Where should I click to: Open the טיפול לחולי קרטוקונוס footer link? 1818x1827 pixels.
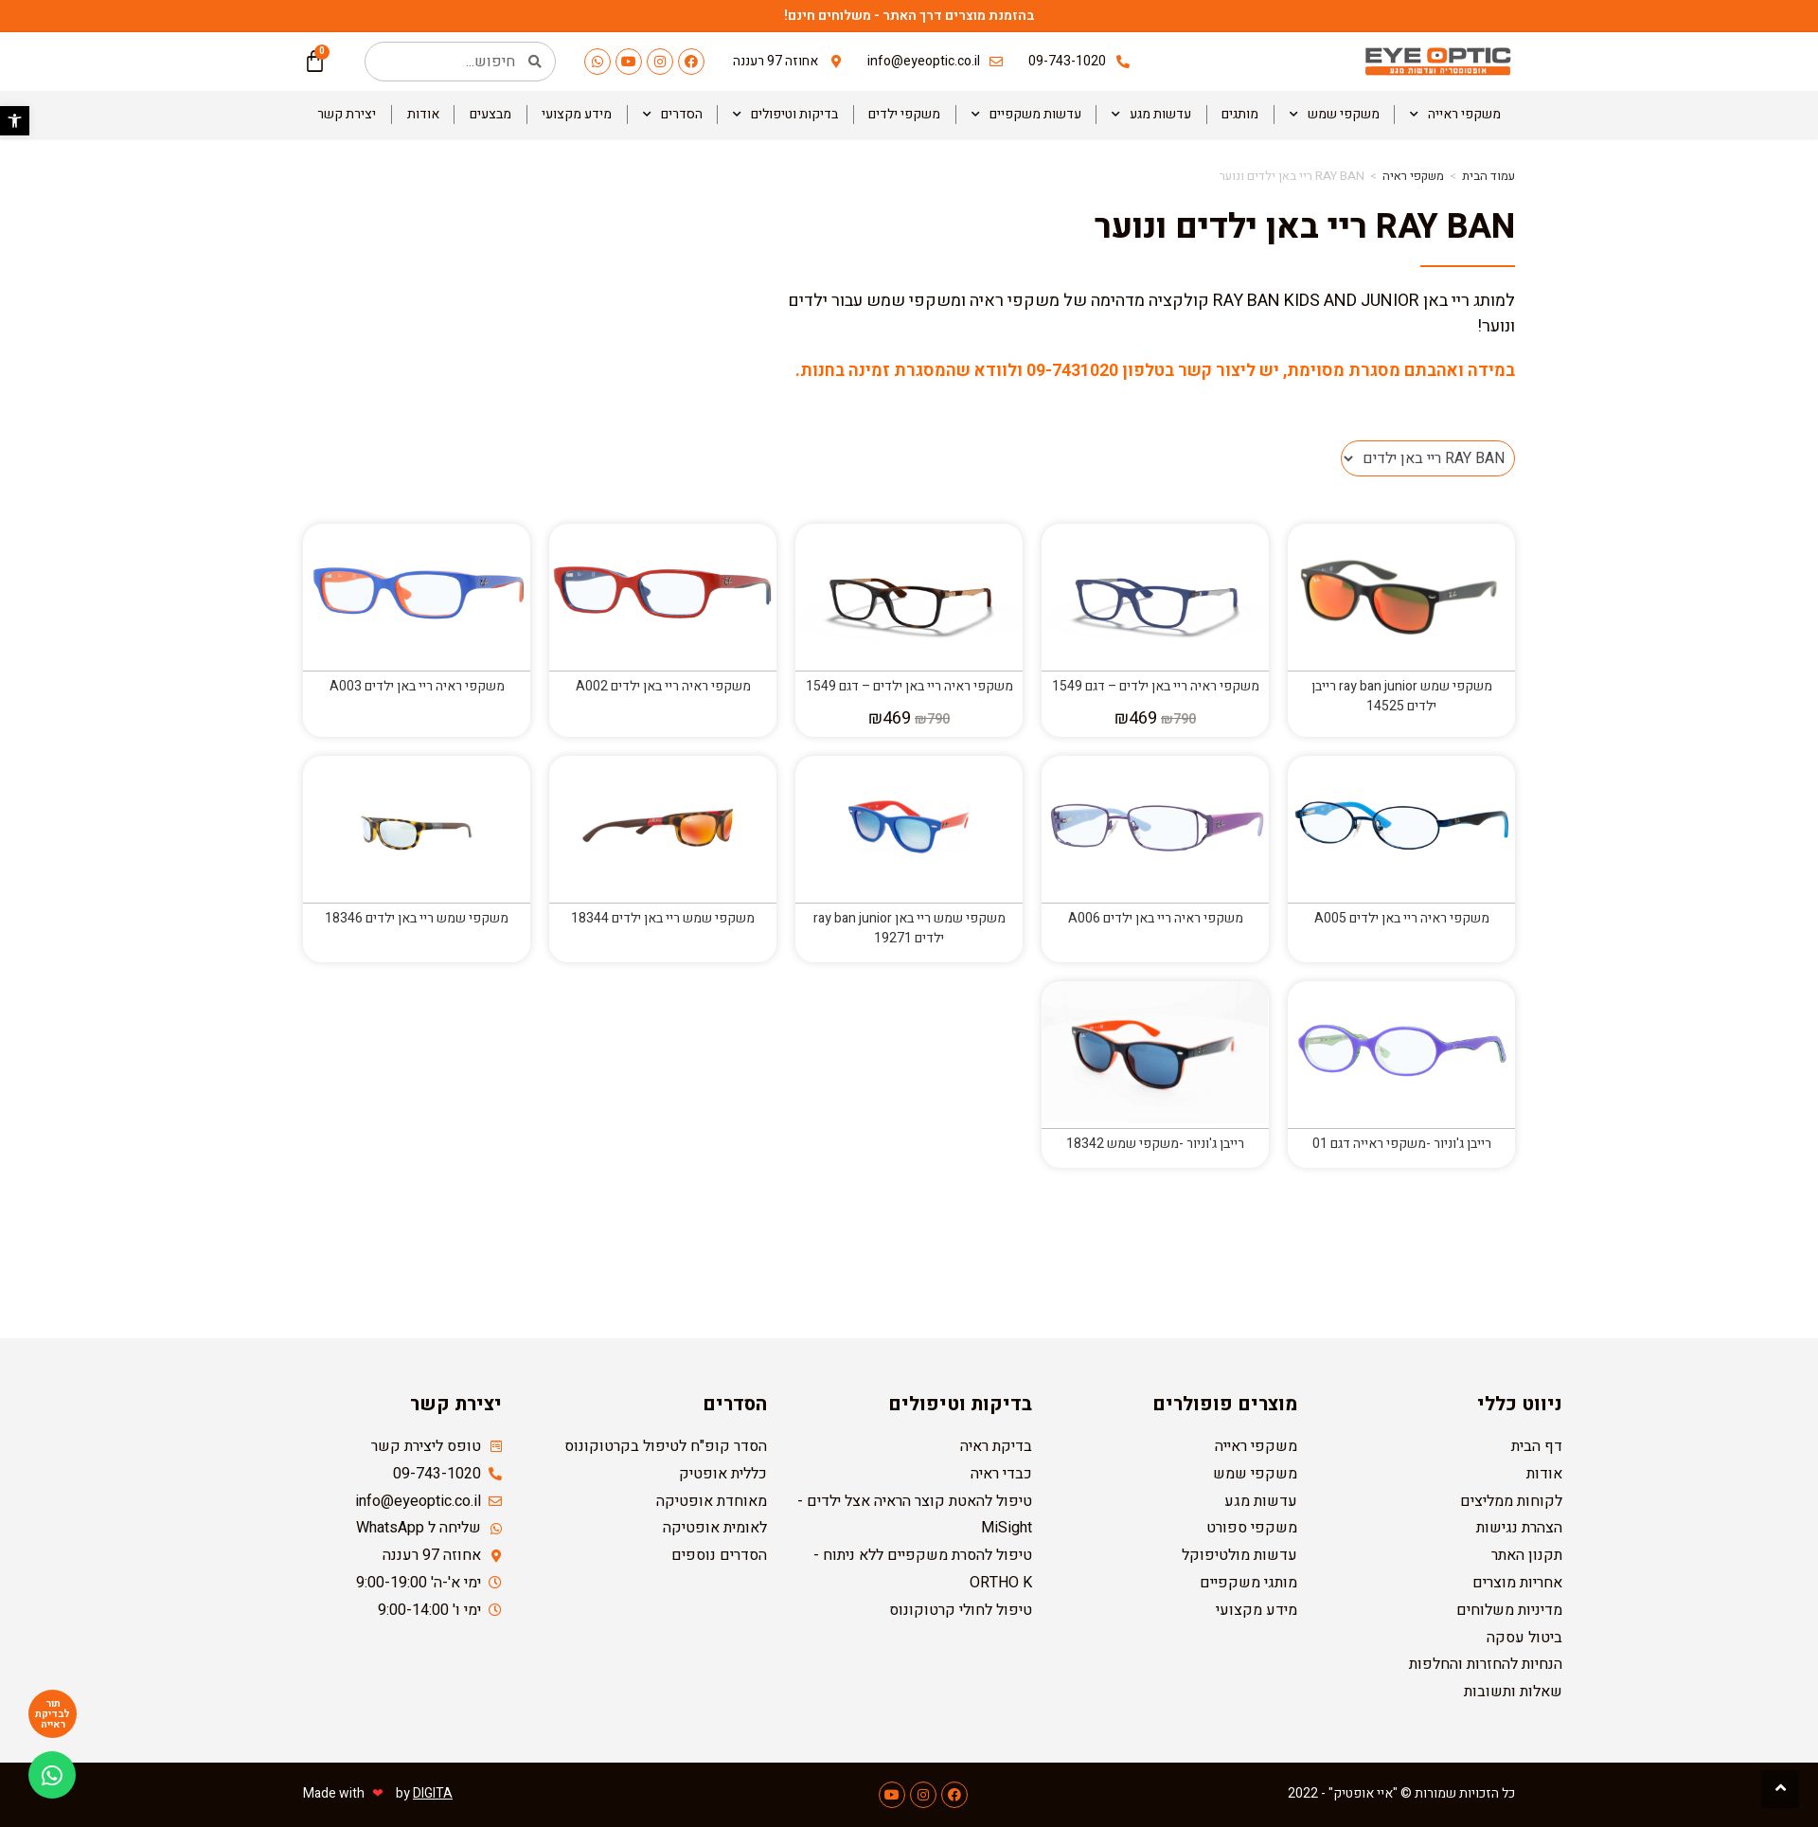coord(961,1610)
